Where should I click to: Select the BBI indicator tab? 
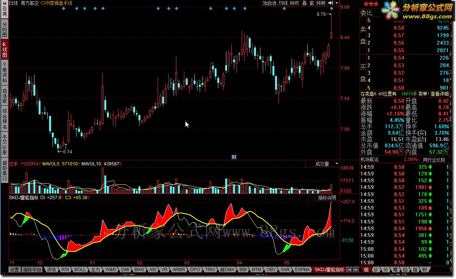coord(243,270)
